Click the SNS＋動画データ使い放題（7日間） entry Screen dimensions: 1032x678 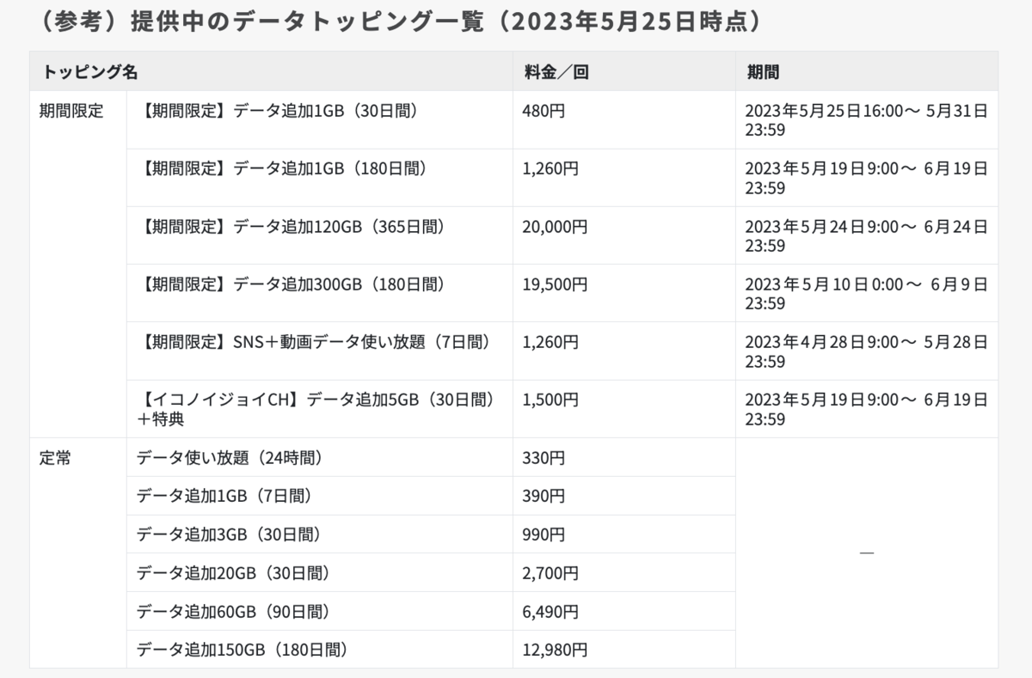pyautogui.click(x=314, y=342)
